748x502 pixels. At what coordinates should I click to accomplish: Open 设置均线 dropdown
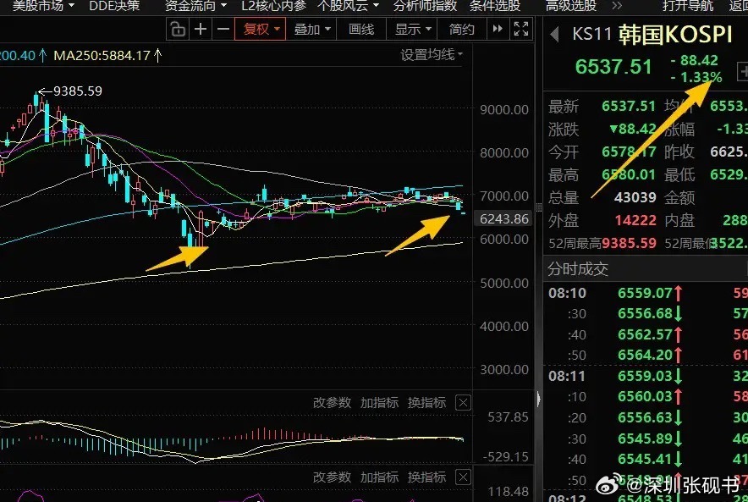tap(432, 55)
